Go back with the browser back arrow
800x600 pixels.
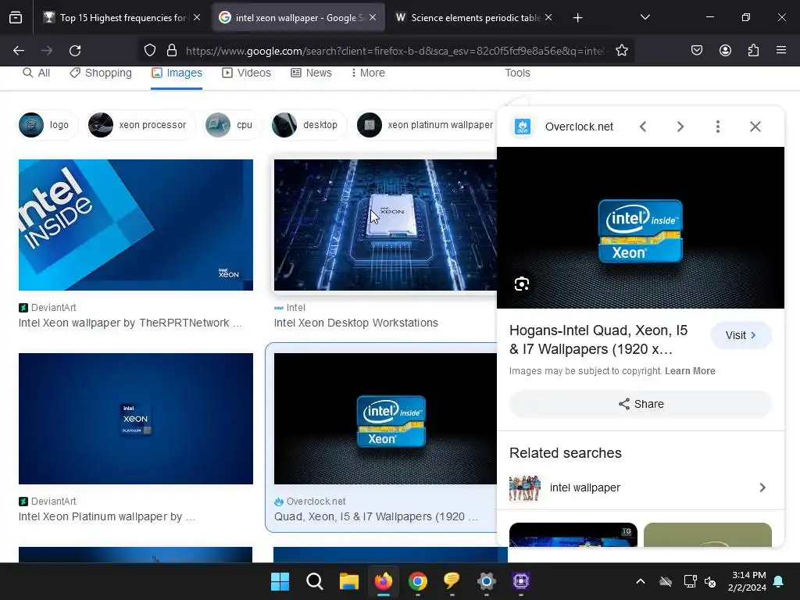pos(19,51)
